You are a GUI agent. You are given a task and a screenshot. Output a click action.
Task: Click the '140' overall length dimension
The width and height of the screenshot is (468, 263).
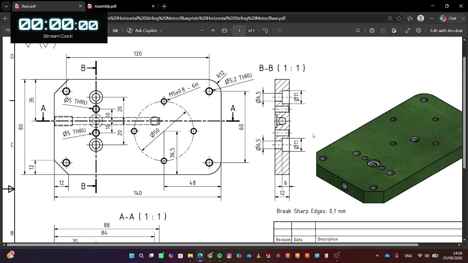click(137, 193)
